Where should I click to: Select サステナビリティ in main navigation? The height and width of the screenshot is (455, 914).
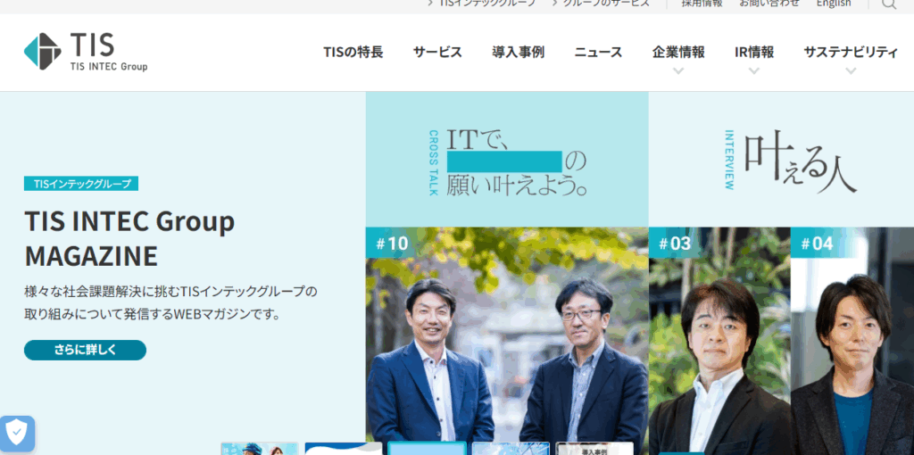click(851, 53)
